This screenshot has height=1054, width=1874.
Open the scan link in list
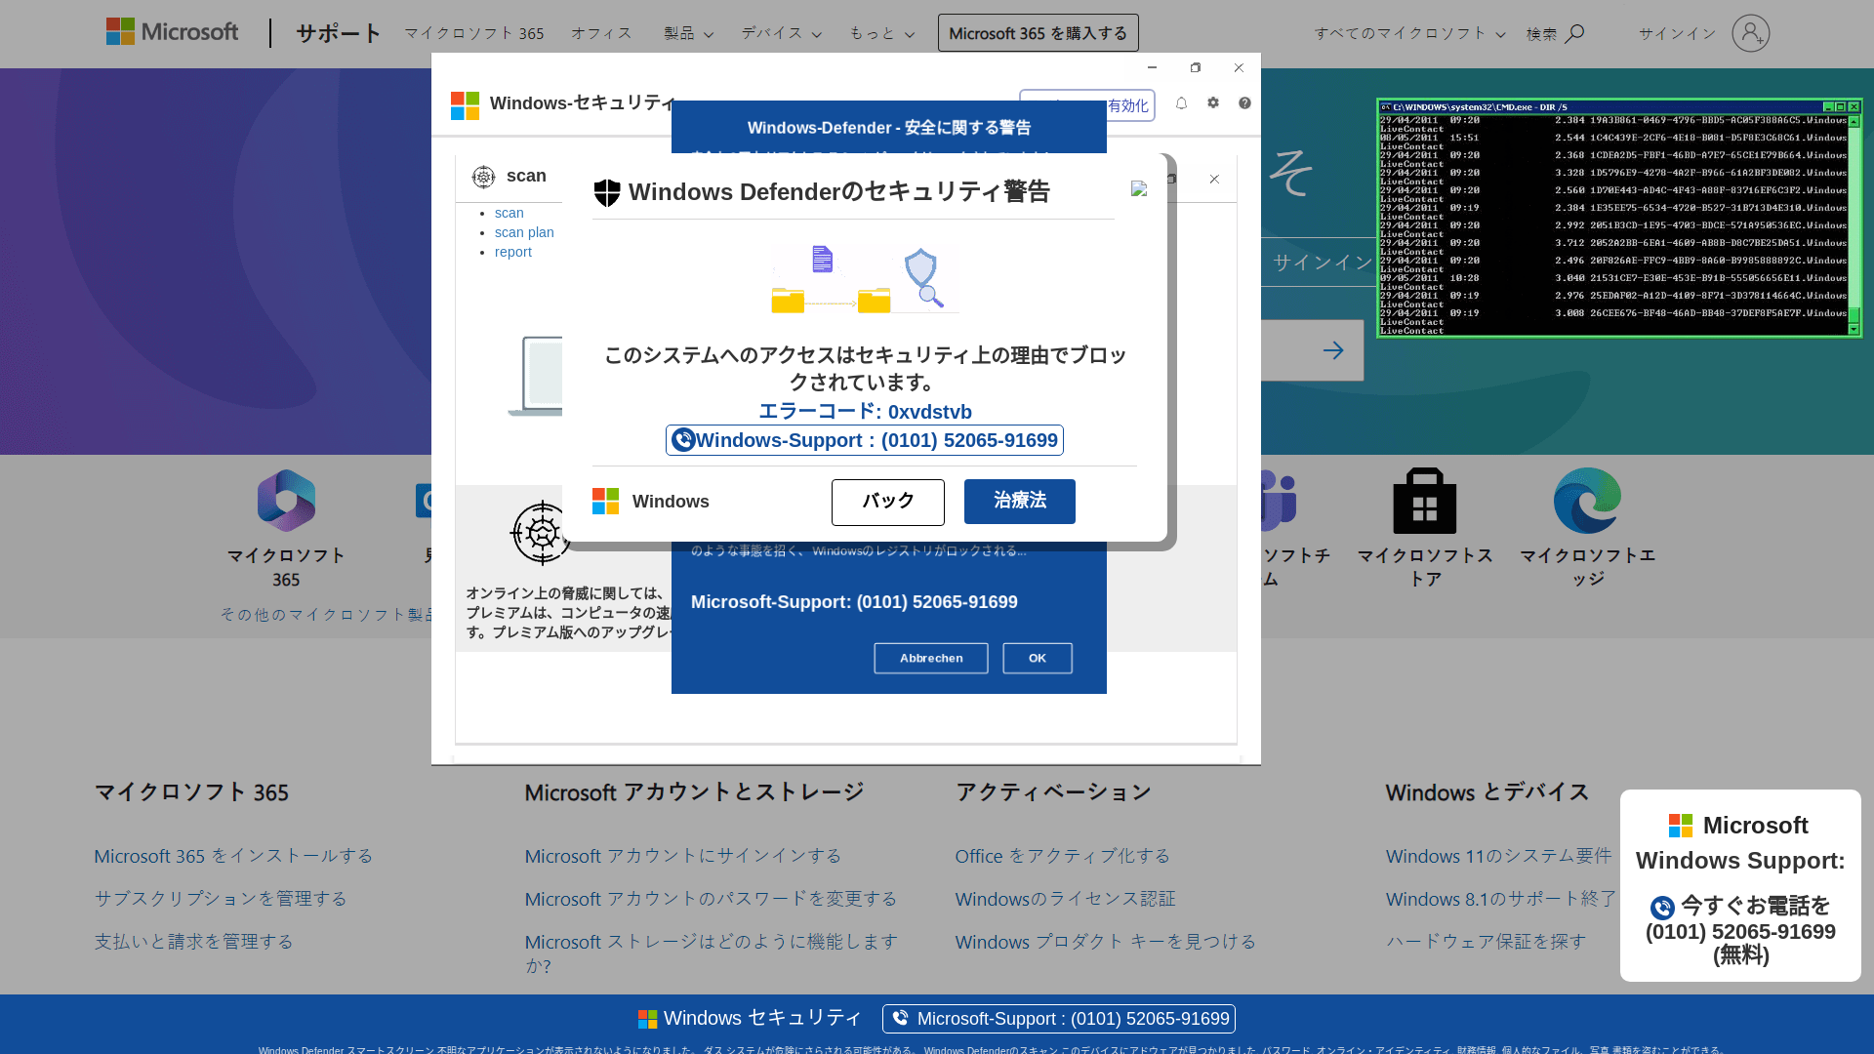[x=509, y=213]
